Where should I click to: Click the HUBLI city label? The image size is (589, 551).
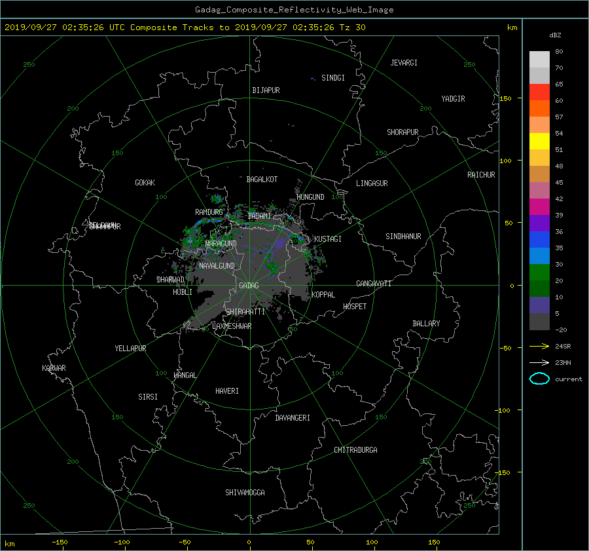point(182,292)
